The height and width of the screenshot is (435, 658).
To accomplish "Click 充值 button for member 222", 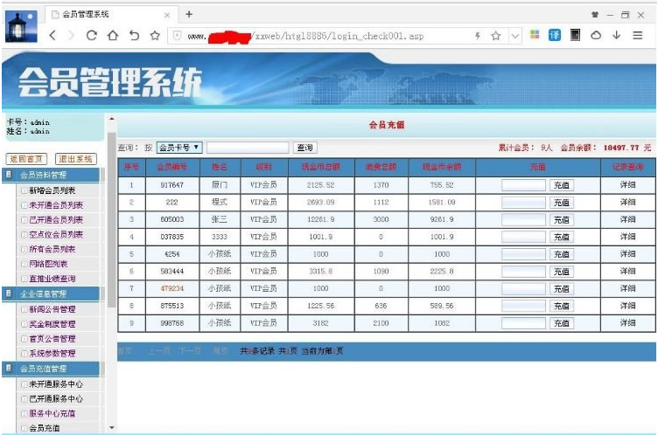I will click(x=562, y=203).
